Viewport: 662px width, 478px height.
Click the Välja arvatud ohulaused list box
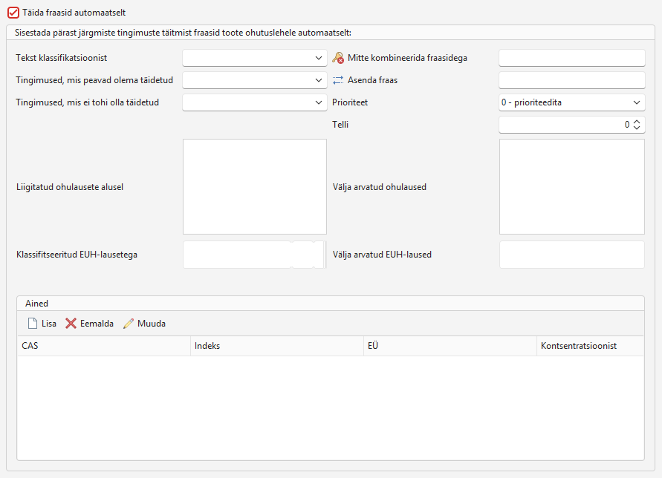(x=571, y=186)
